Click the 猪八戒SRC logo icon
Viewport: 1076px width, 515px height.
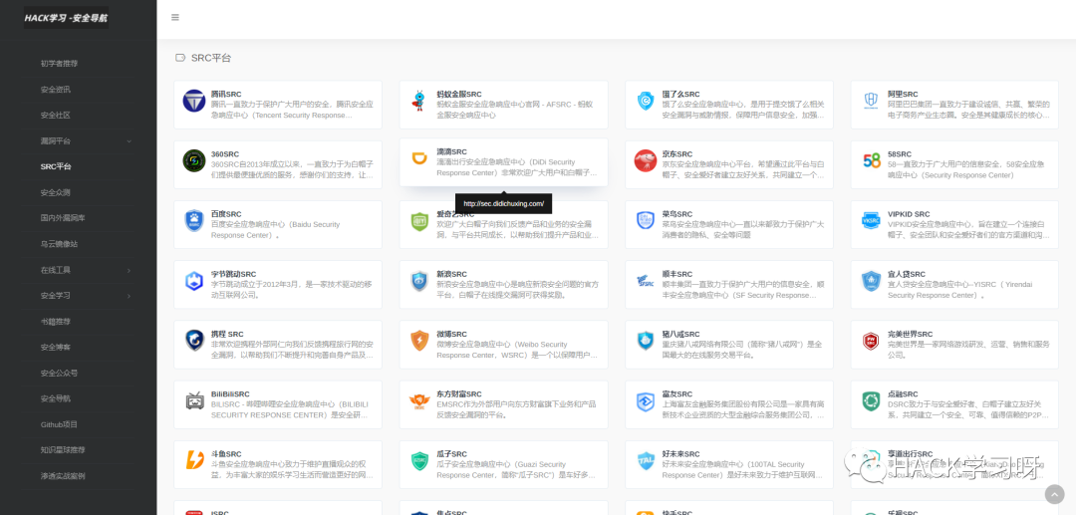tap(646, 341)
